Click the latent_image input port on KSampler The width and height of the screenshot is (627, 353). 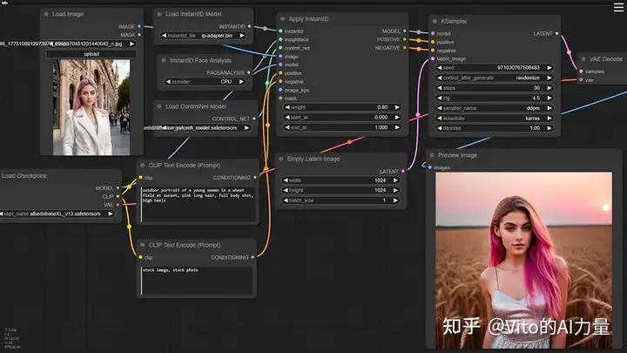(433, 59)
